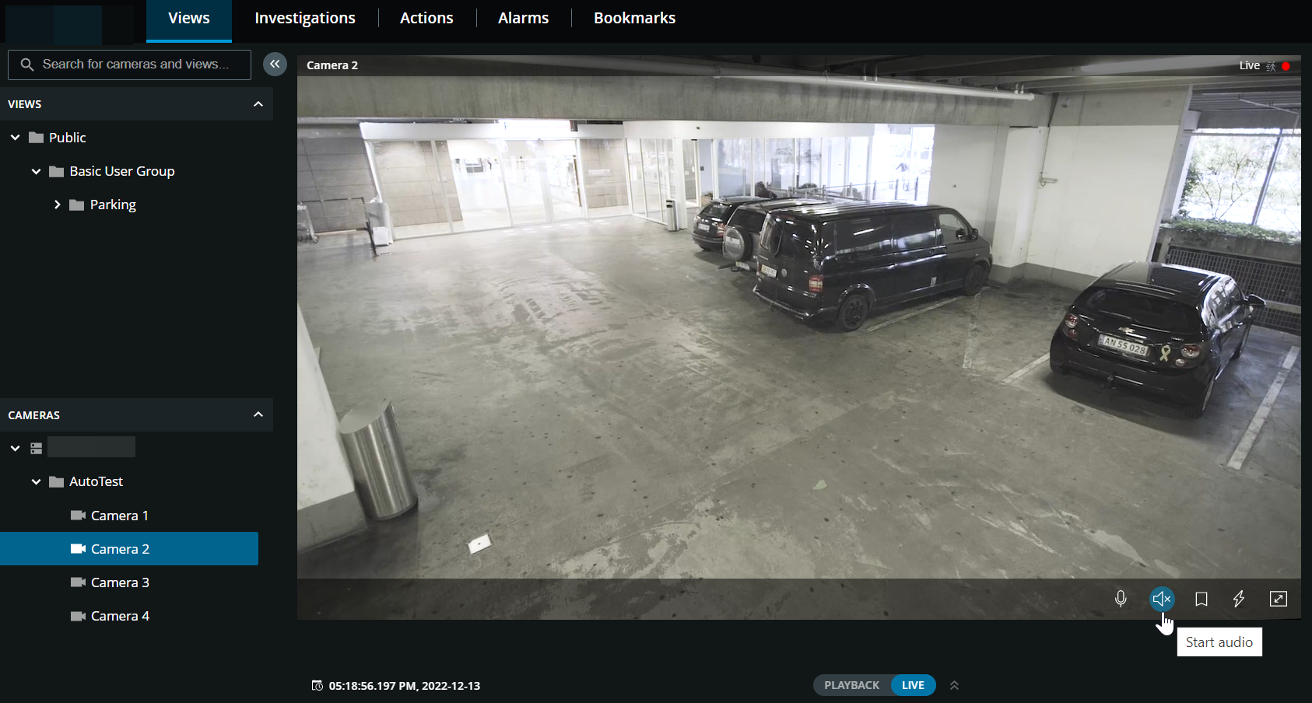The image size is (1312, 703).
Task: Click the Camera 3 camera icon
Action: tap(78, 582)
